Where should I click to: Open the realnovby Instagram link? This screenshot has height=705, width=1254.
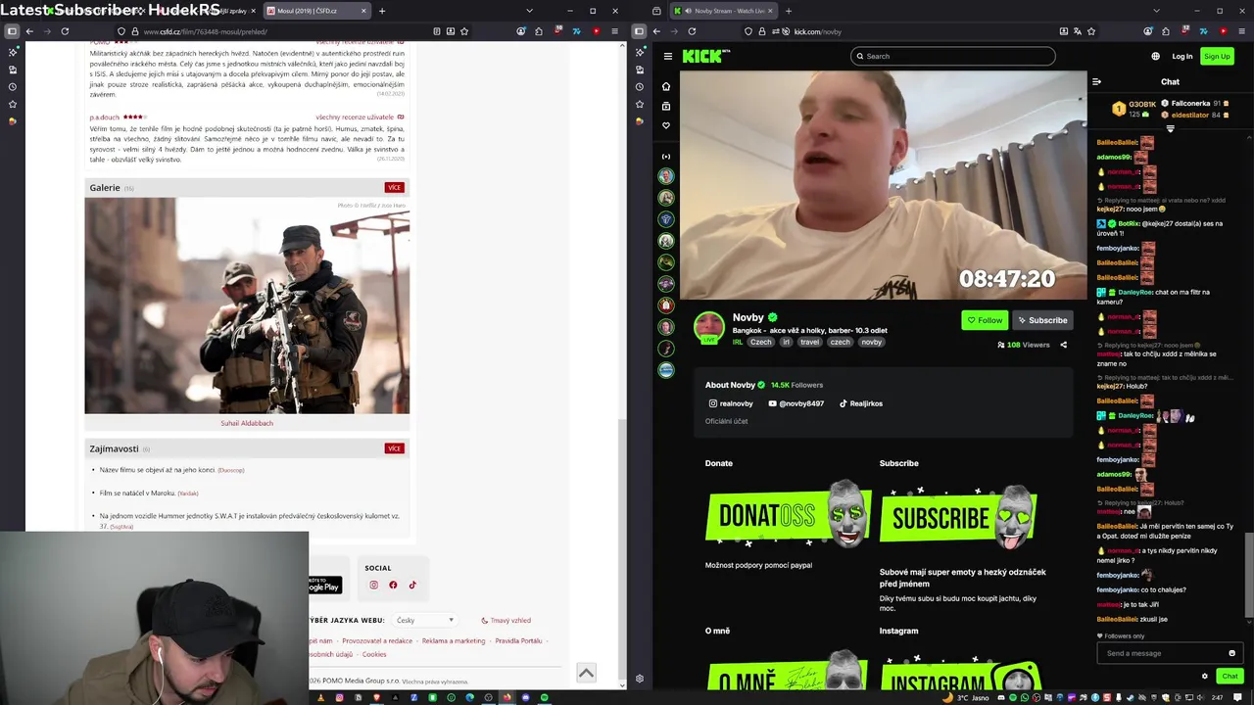[x=731, y=403]
